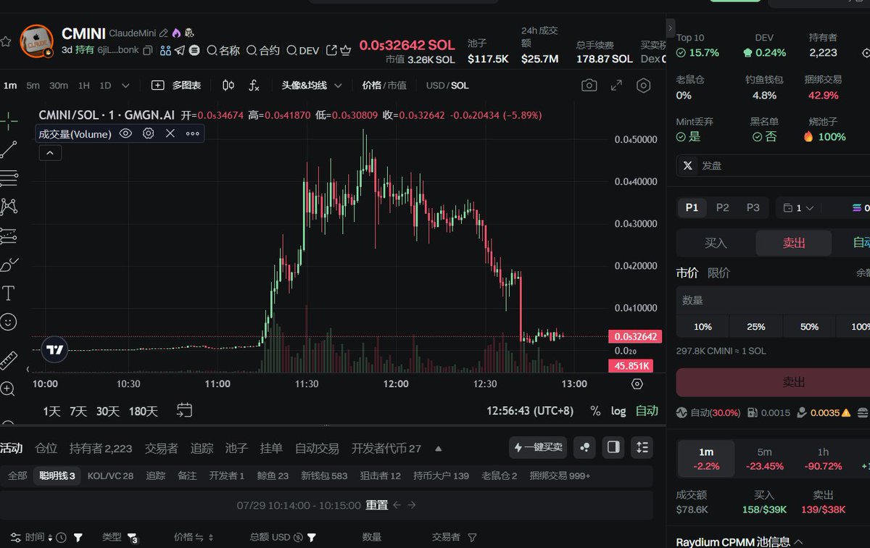Screen dimensions: 870x548
Task: Switch to the 交易者 tab
Action: coord(161,449)
